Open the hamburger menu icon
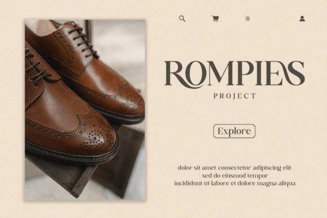Screen dimensions: 327x218 click(248, 19)
